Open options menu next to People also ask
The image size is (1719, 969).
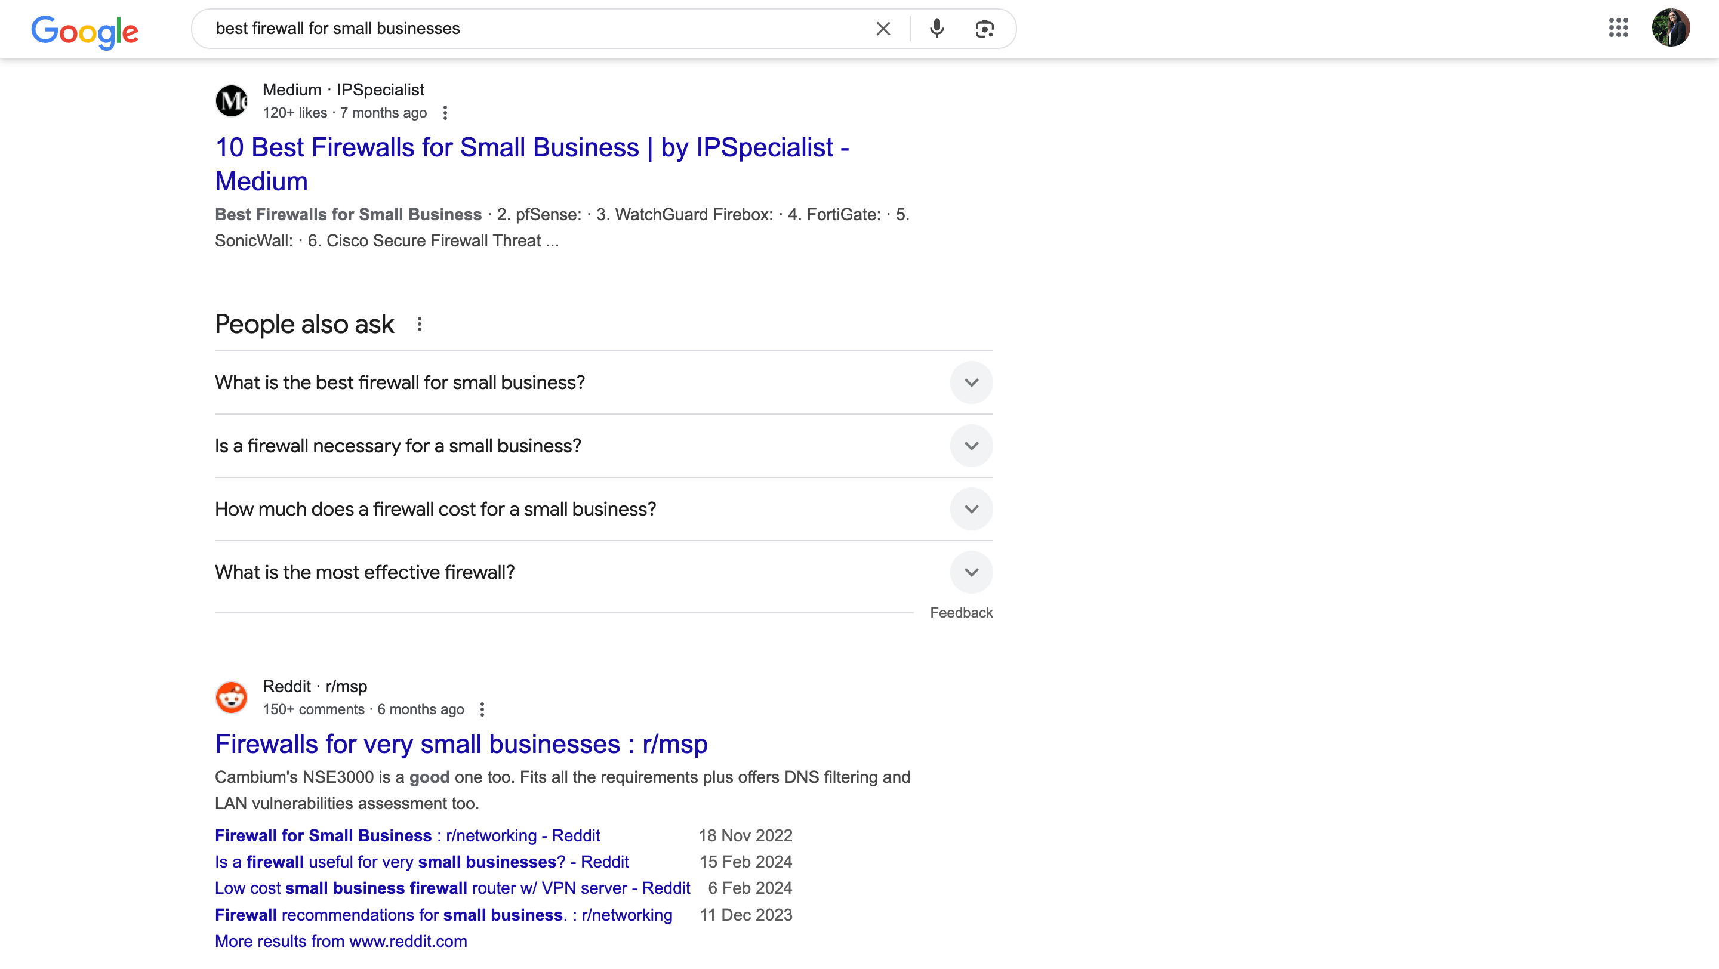[420, 323]
